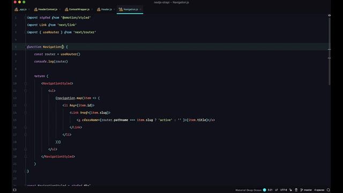Click the HeaderContext.js file type icon
The width and height of the screenshot is (343, 193).
pos(36,9)
